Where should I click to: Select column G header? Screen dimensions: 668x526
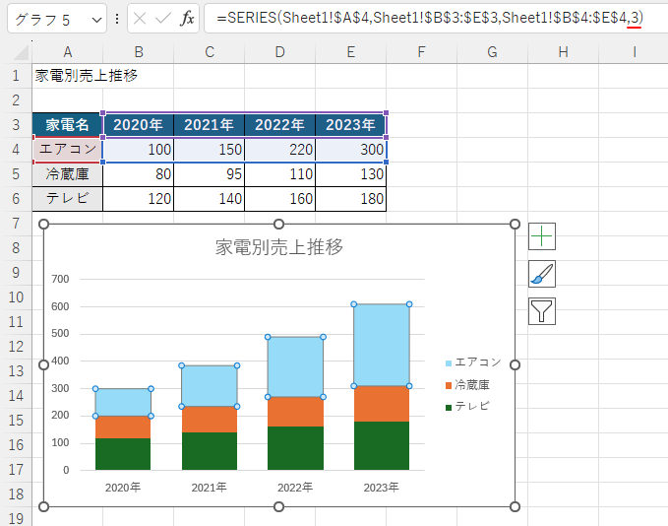(492, 52)
